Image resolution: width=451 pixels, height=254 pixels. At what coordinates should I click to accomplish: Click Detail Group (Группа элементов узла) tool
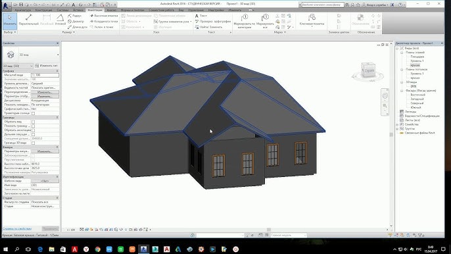(172, 21)
